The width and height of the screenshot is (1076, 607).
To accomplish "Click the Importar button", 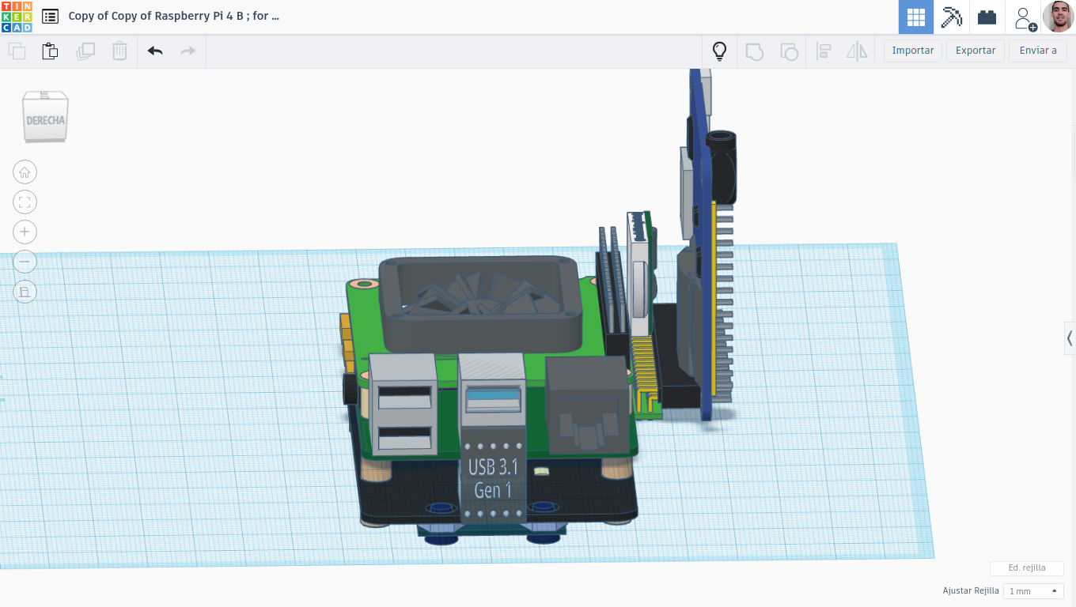I will click(x=913, y=51).
